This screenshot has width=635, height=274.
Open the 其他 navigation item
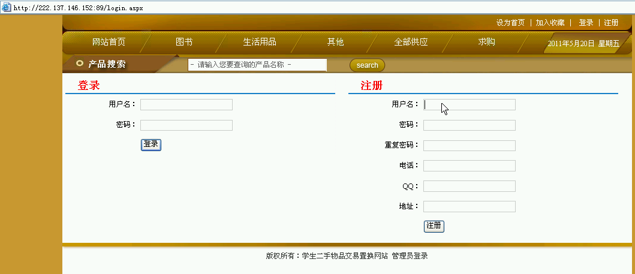click(335, 42)
